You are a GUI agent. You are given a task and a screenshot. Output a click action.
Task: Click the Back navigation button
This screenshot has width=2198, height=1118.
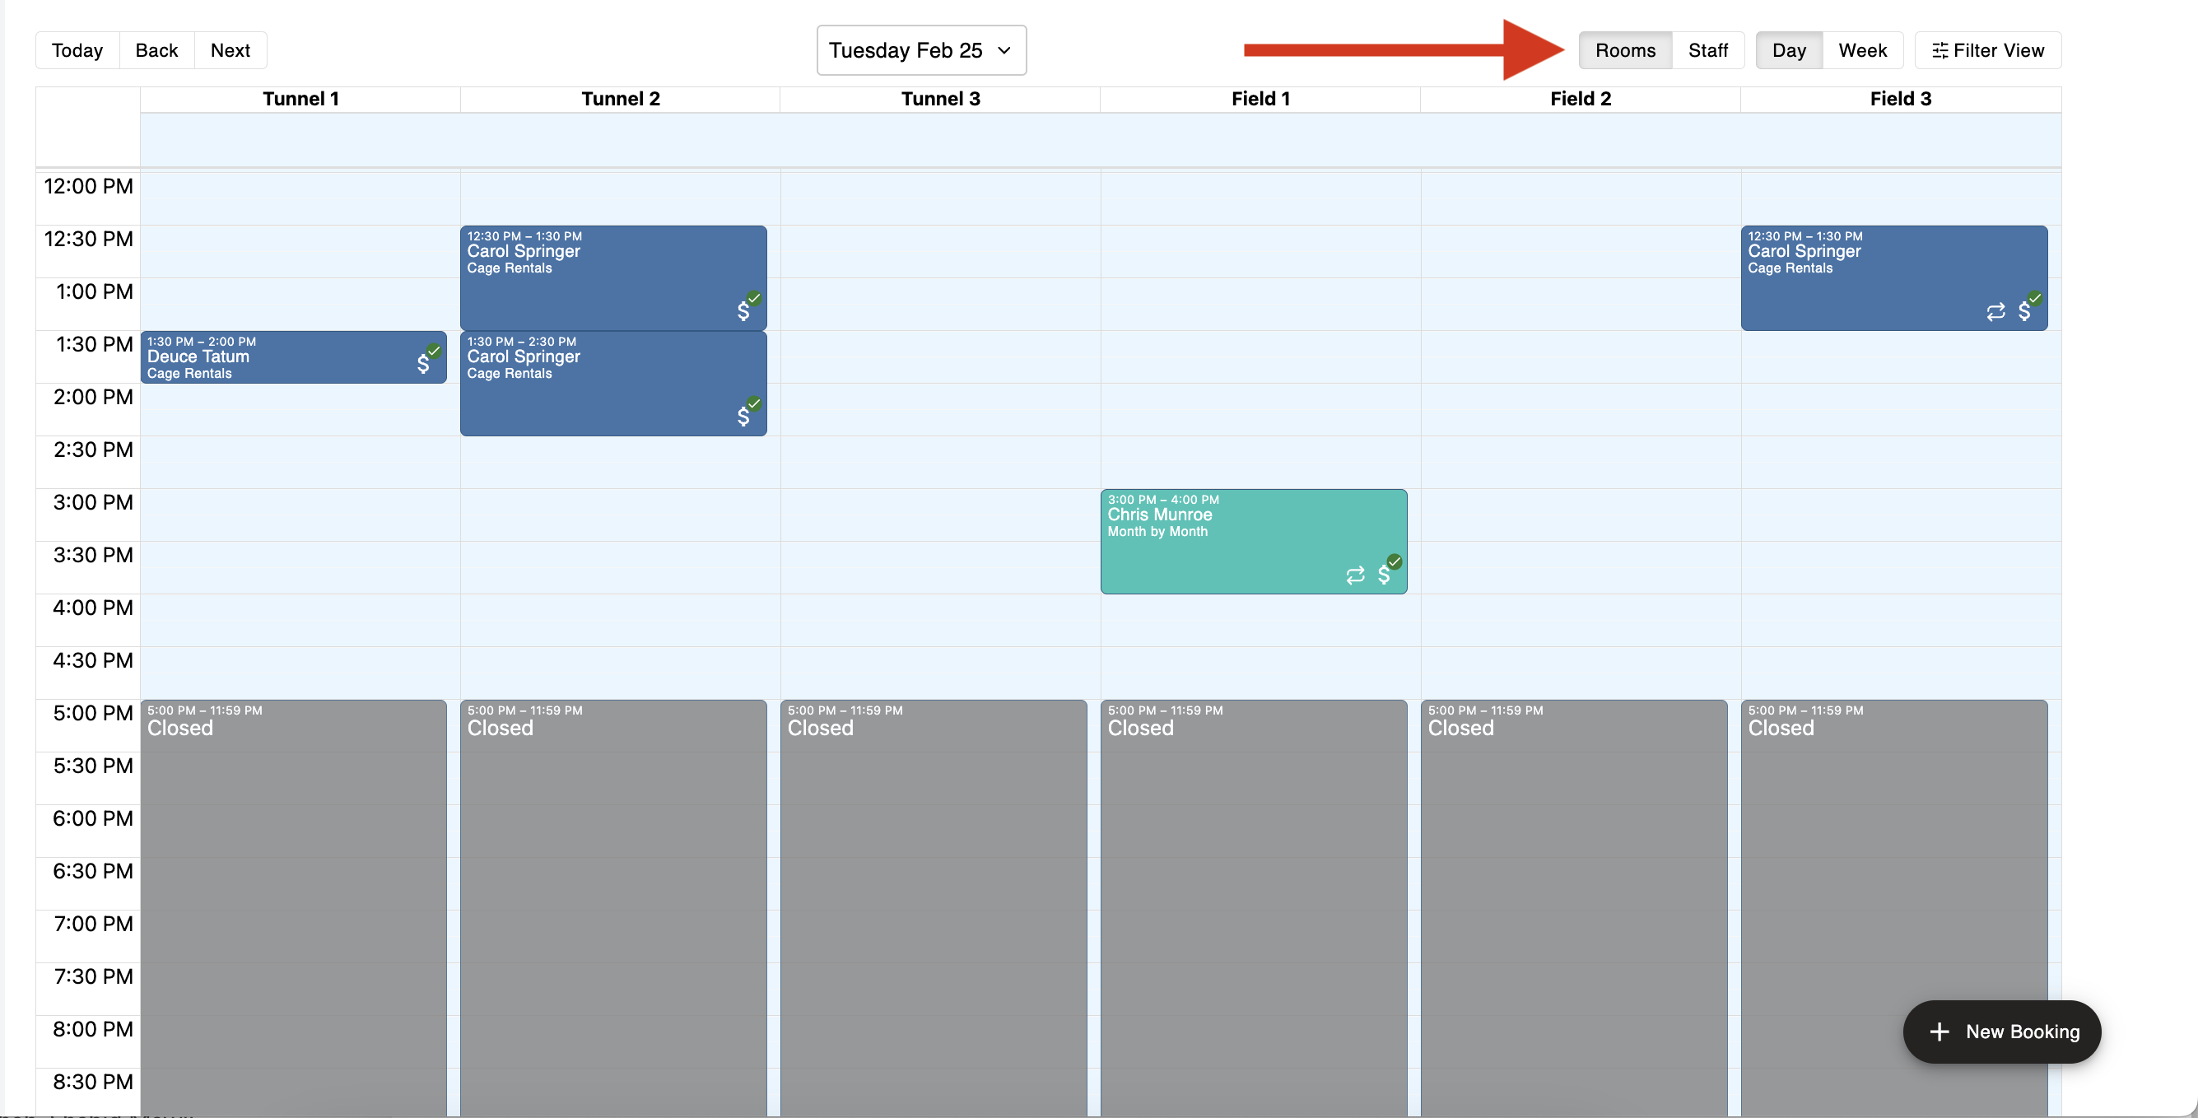click(156, 50)
